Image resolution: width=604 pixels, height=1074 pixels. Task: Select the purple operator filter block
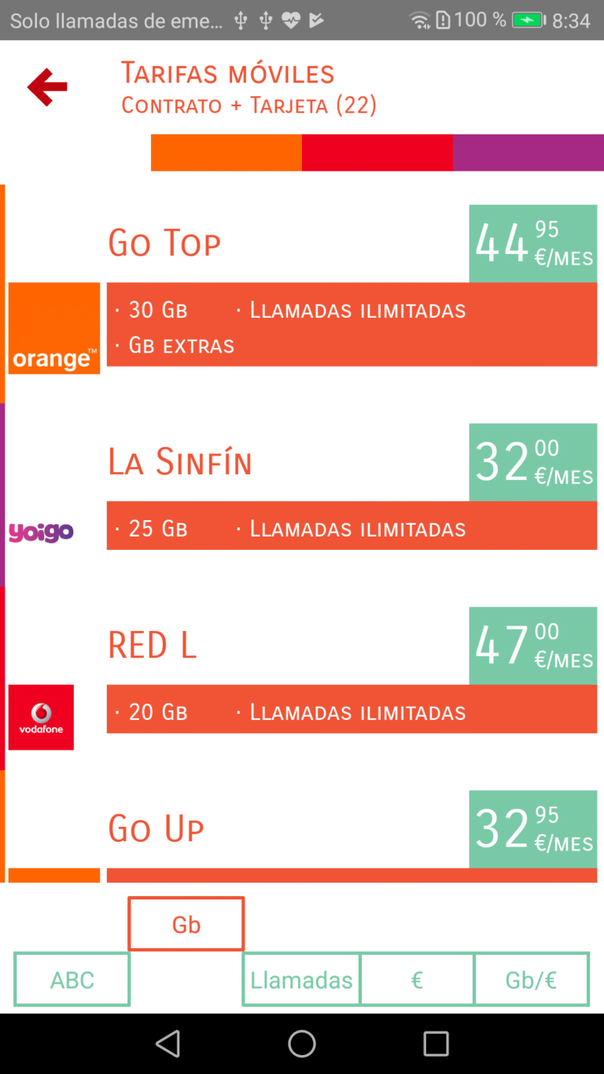tap(528, 153)
